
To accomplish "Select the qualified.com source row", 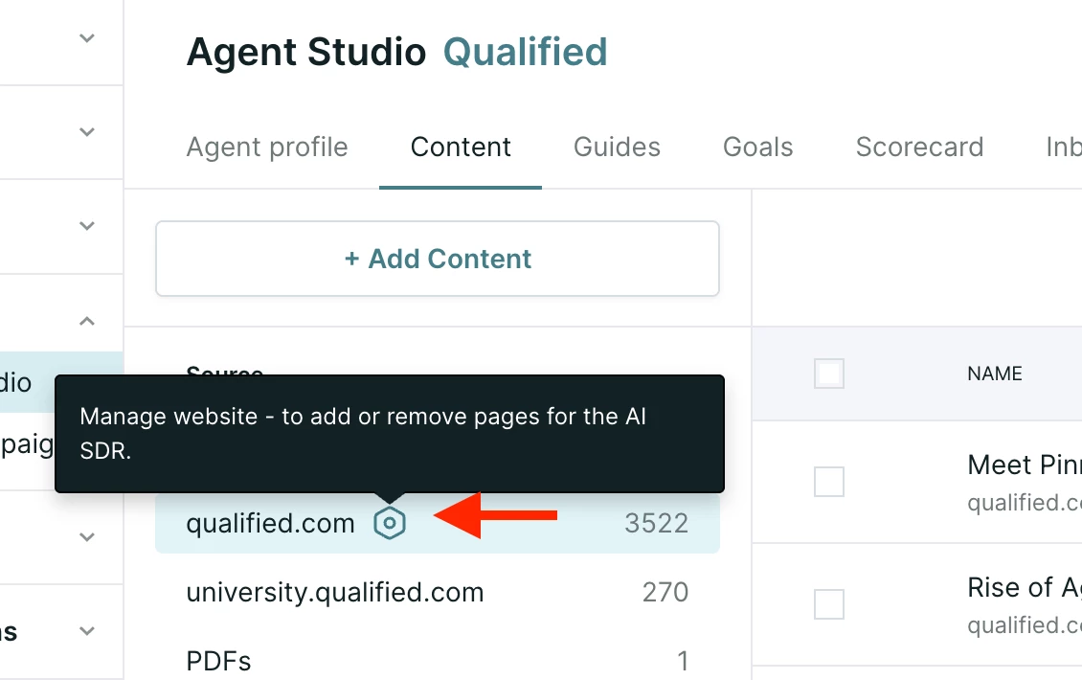I will 438,523.
